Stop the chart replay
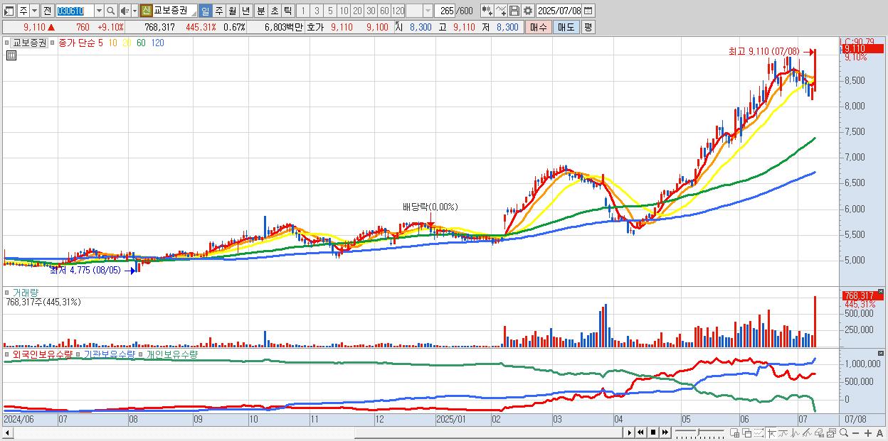Image resolution: width=888 pixels, height=441 pixels. click(652, 432)
